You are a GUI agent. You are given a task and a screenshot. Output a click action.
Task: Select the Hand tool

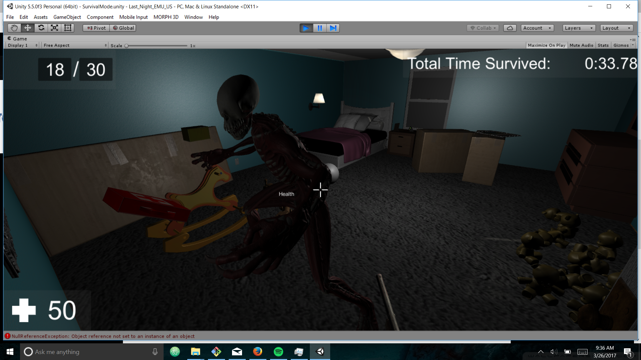14,28
